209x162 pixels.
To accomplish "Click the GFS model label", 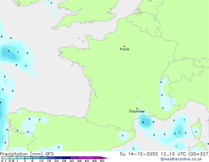I will pos(49,154).
